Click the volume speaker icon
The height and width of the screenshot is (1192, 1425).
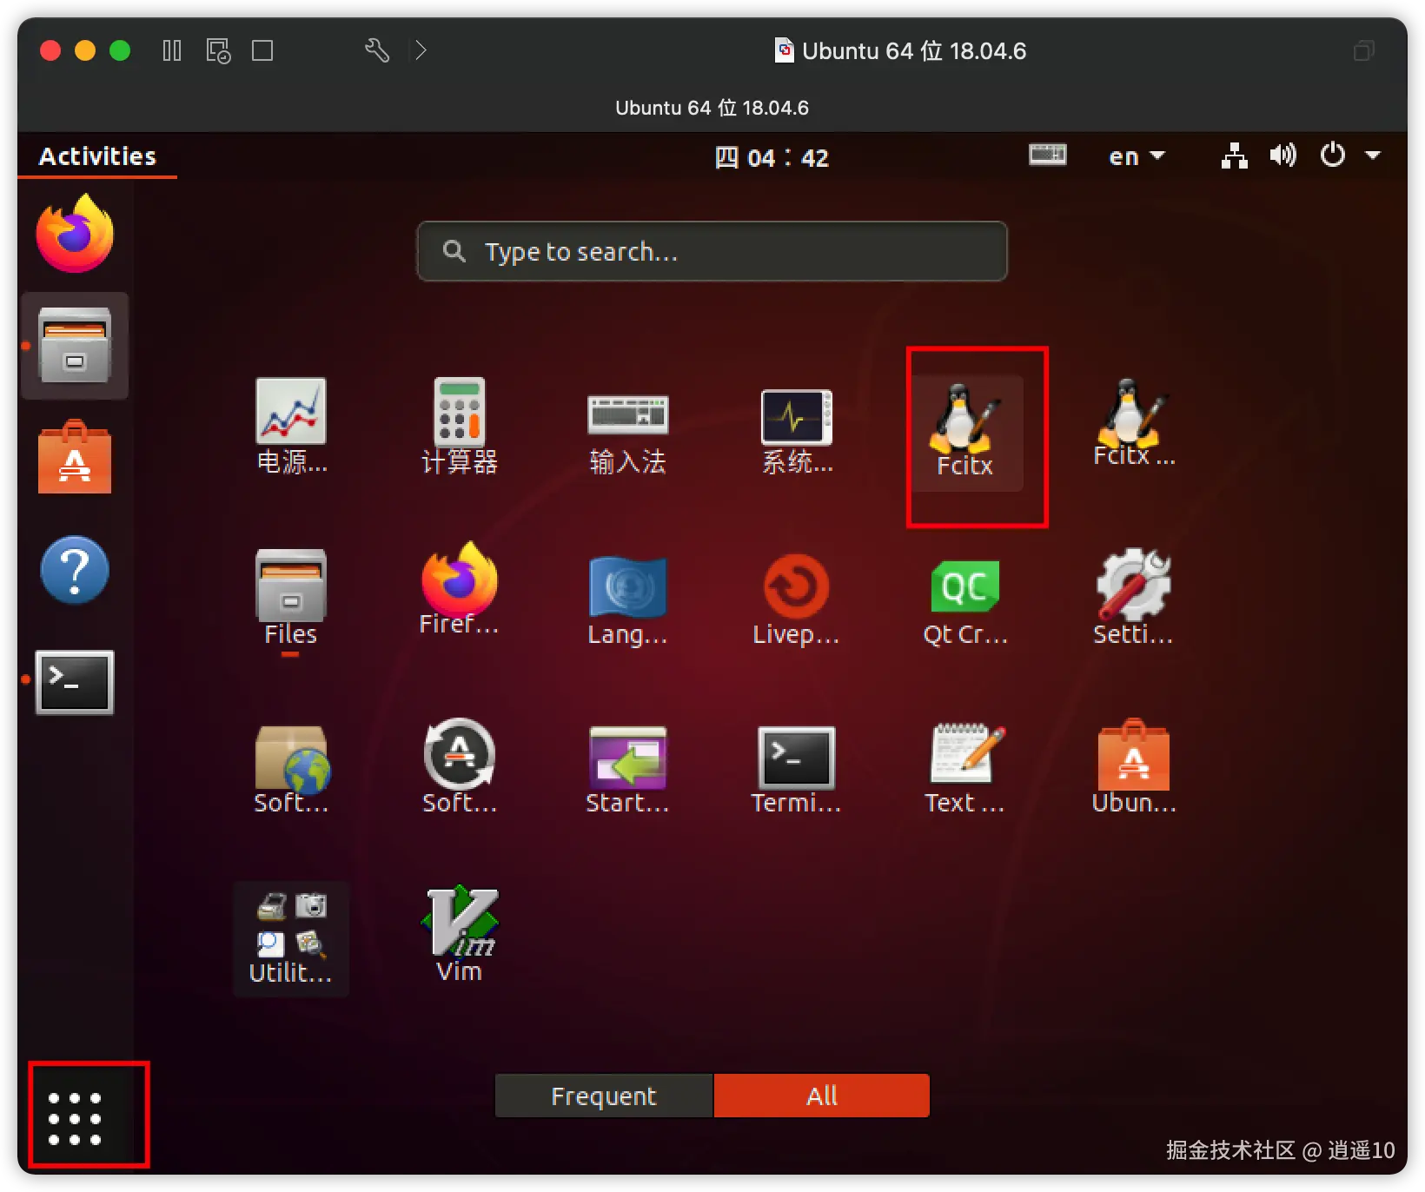coord(1282,156)
